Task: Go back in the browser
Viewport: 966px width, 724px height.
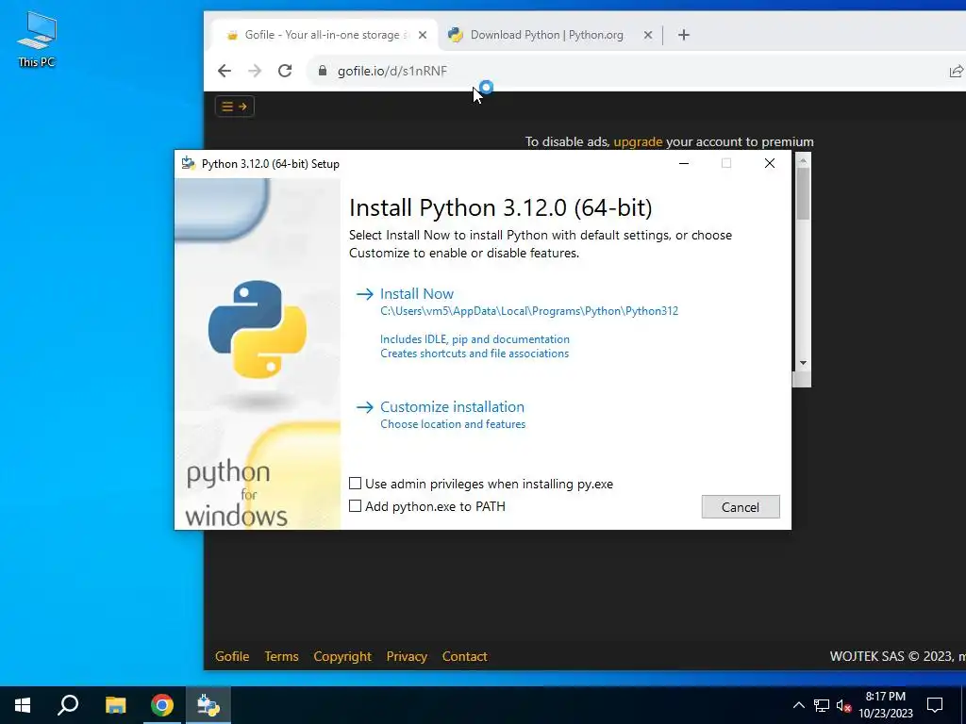Action: click(x=225, y=71)
